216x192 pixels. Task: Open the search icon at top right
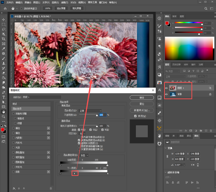pos(206,9)
